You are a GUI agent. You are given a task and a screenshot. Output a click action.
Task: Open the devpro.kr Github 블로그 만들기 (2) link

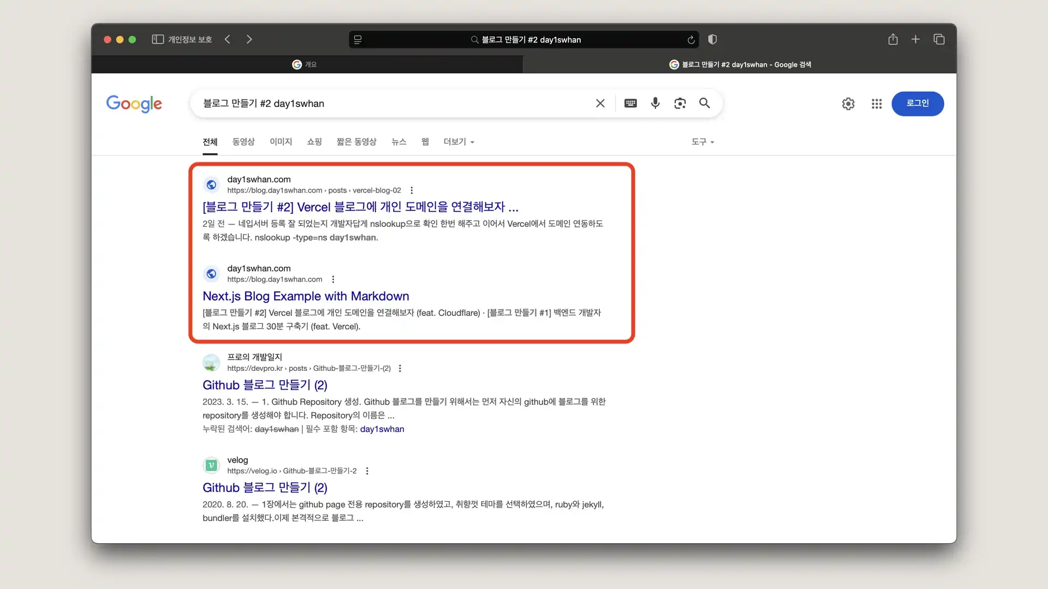pos(265,385)
